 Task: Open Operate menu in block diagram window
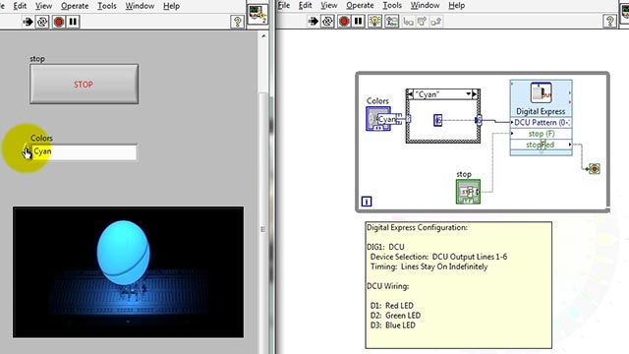(360, 5)
